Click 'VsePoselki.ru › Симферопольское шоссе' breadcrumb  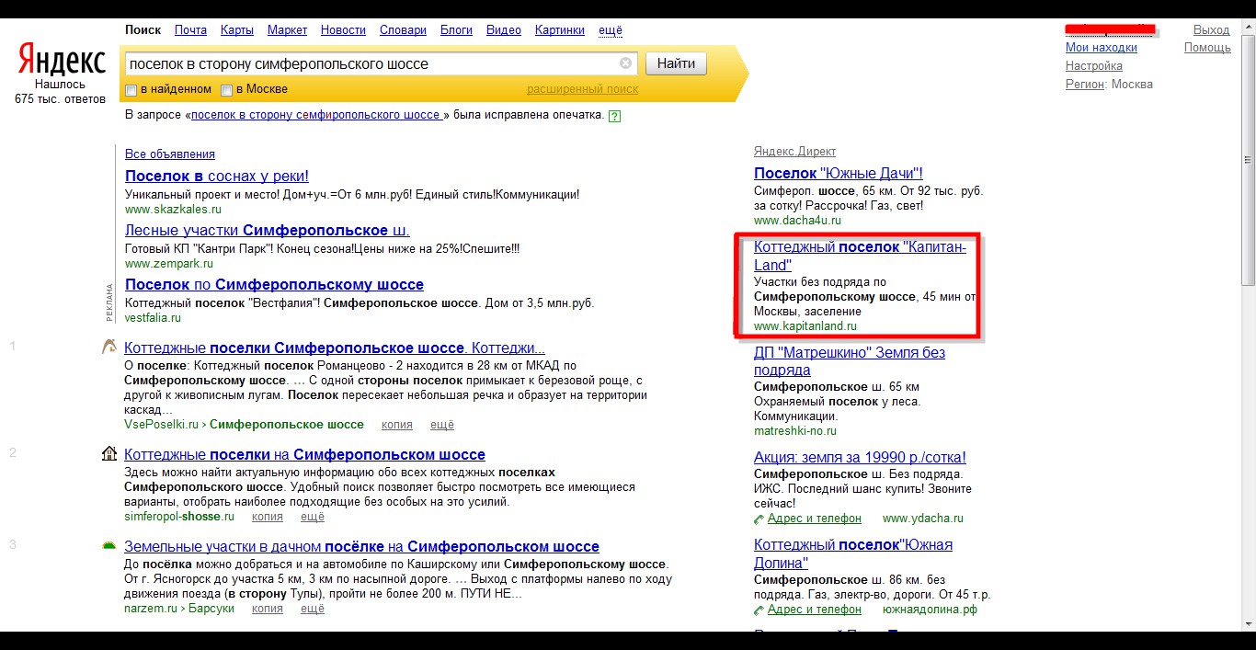[x=244, y=425]
